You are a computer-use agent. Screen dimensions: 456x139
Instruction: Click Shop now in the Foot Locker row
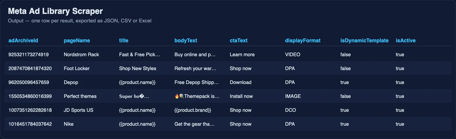[241, 69]
